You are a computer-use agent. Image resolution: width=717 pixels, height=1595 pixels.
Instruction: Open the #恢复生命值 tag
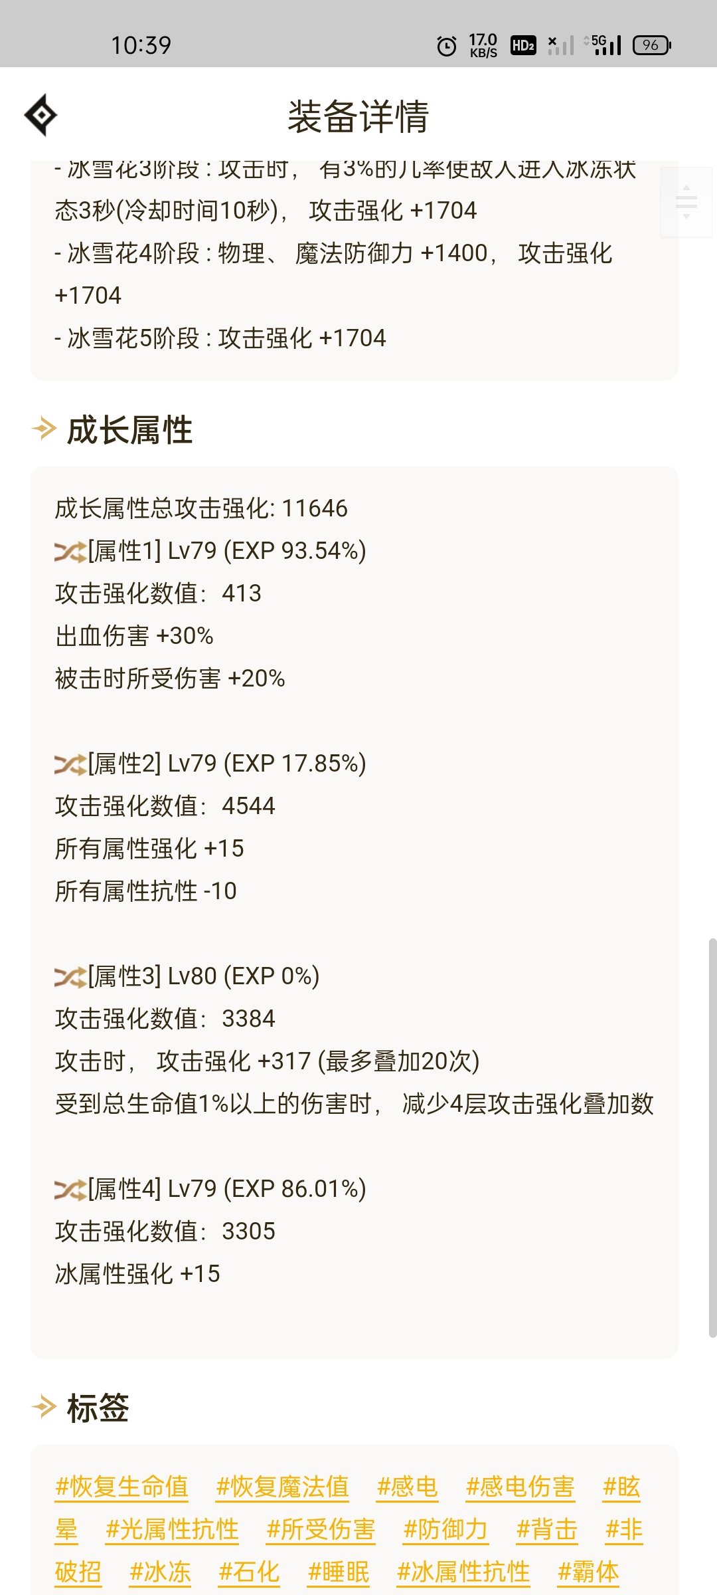tap(122, 1487)
